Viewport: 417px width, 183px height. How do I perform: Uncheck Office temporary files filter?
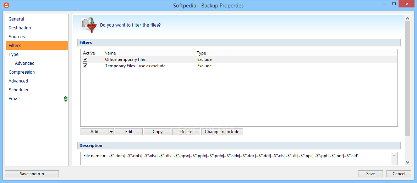click(x=85, y=59)
